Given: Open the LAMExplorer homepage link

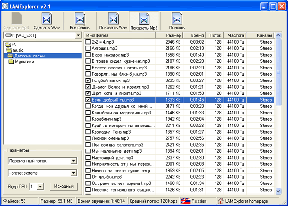Looking at the screenshot, I should click(247, 201).
